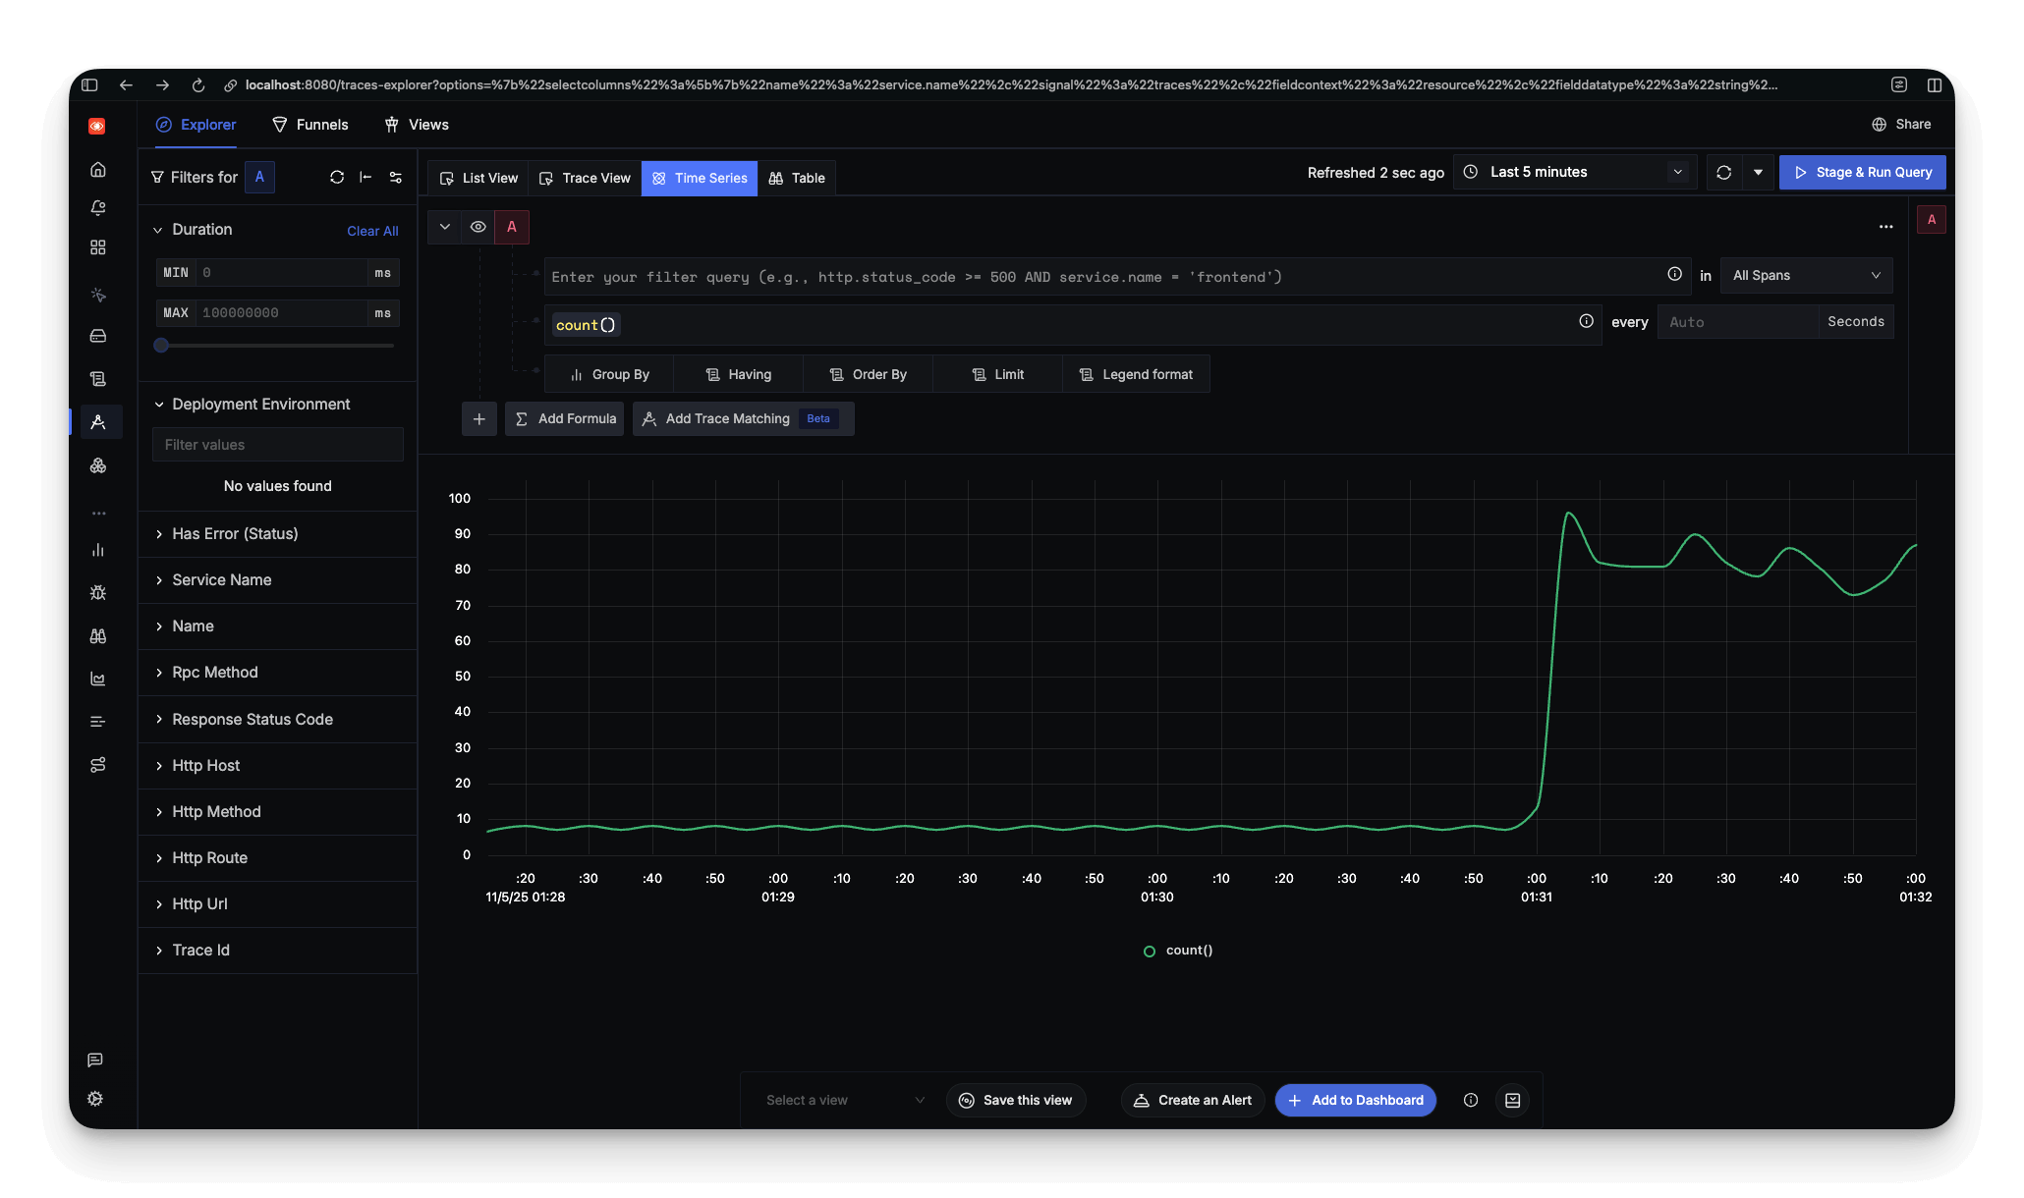Click the filter settings sliders icon
The height and width of the screenshot is (1198, 2024).
coord(396,178)
